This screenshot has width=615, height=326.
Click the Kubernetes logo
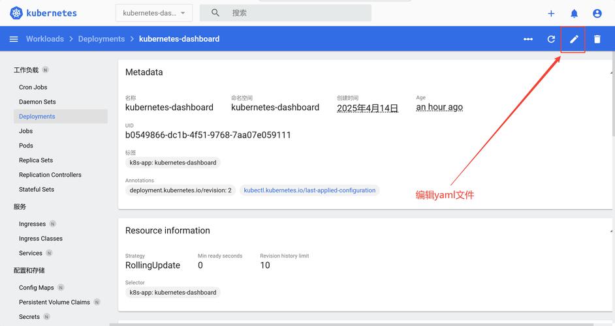point(16,13)
